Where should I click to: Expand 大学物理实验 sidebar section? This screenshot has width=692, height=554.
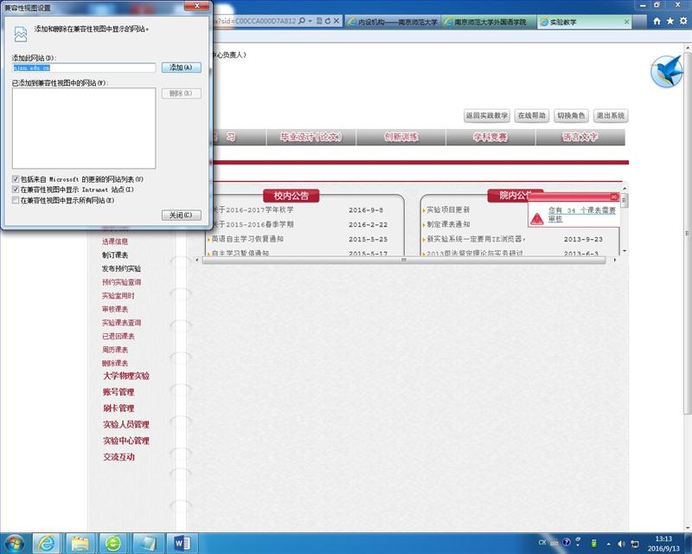coord(126,377)
